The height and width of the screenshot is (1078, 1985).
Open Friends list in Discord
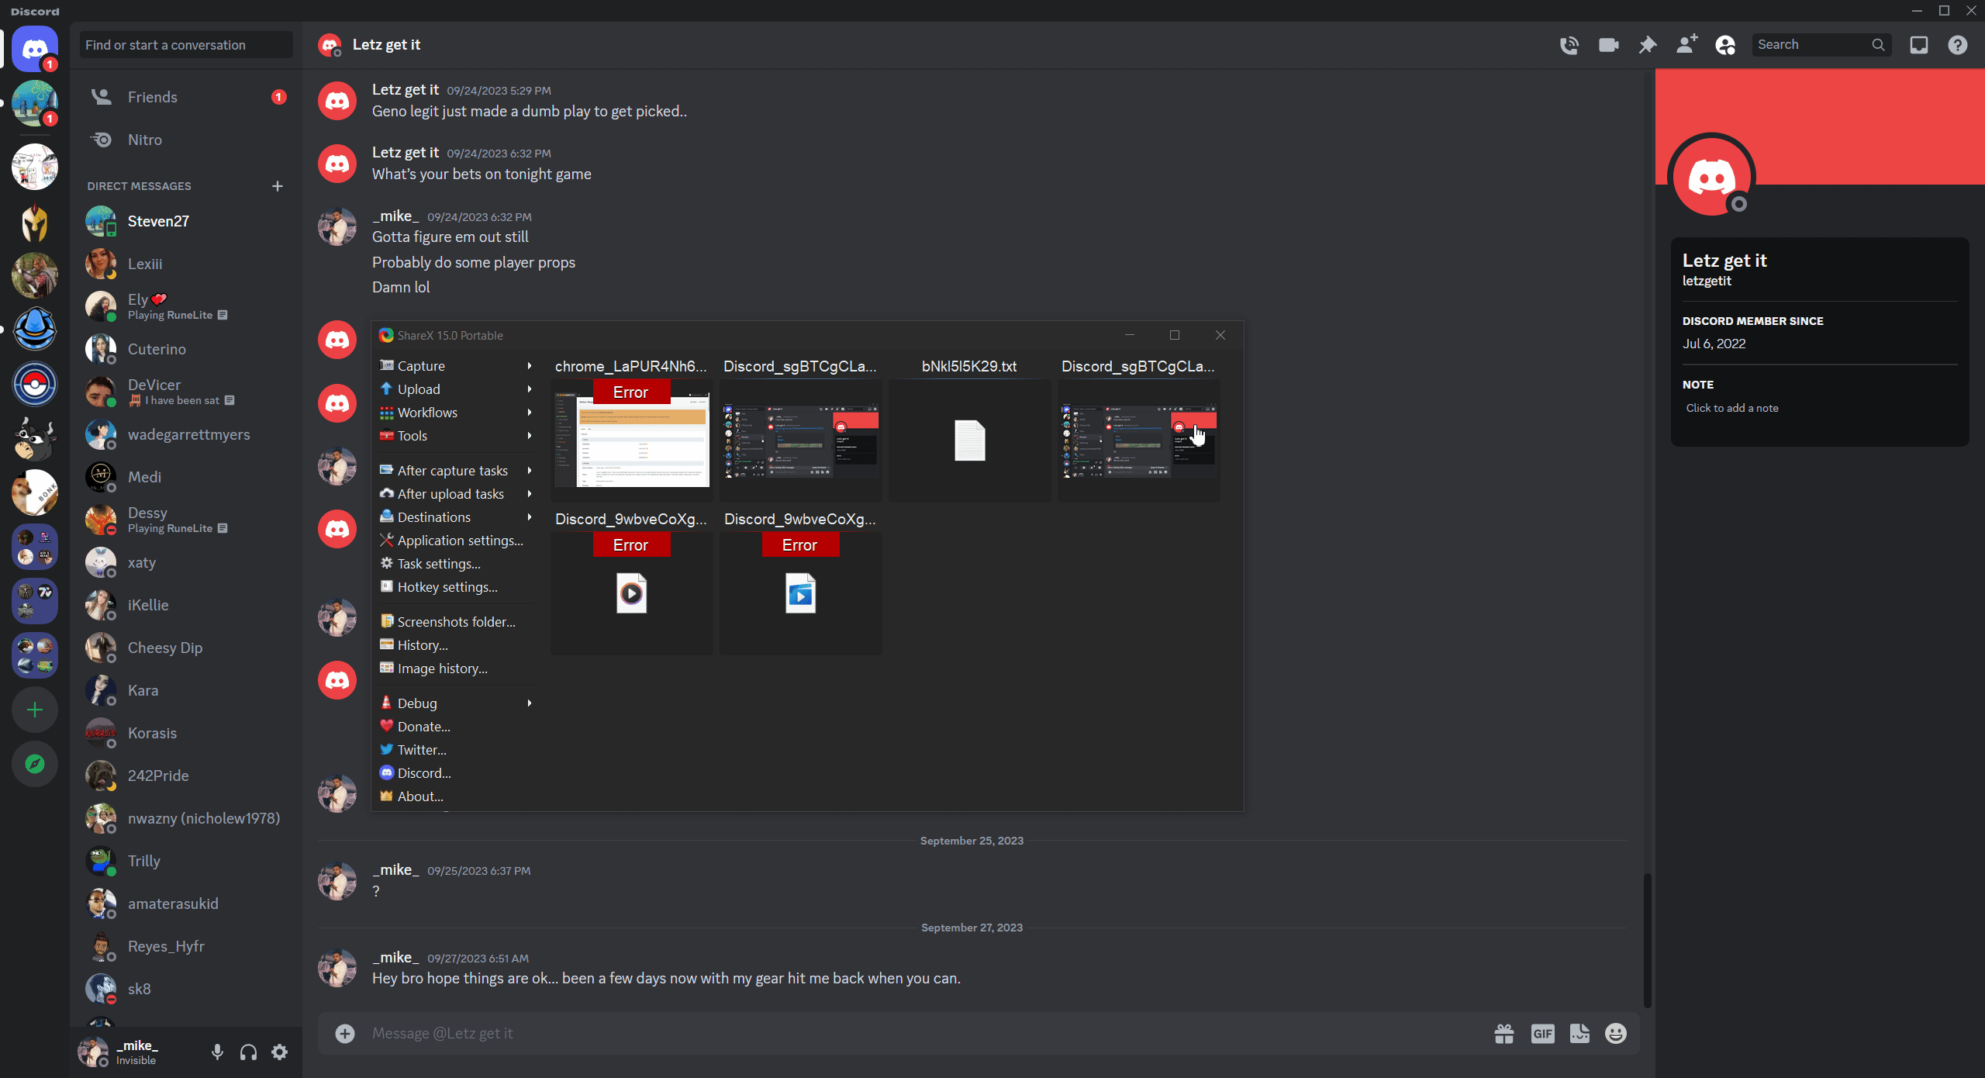pos(150,97)
